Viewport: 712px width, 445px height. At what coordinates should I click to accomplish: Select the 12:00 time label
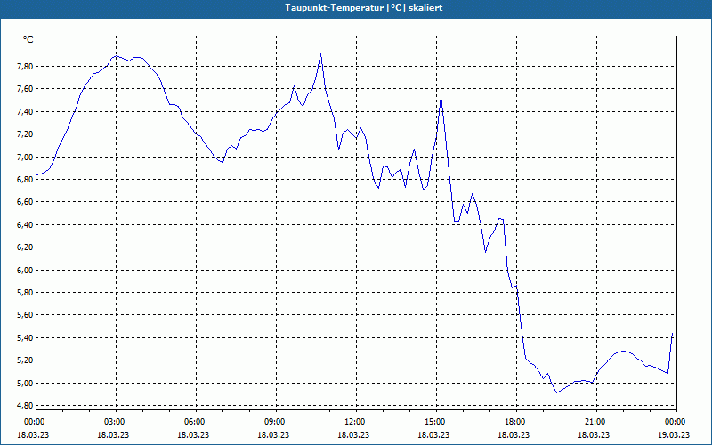coord(356,422)
